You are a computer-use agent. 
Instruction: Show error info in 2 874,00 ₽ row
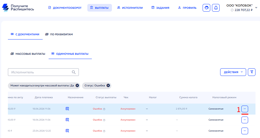(104, 109)
